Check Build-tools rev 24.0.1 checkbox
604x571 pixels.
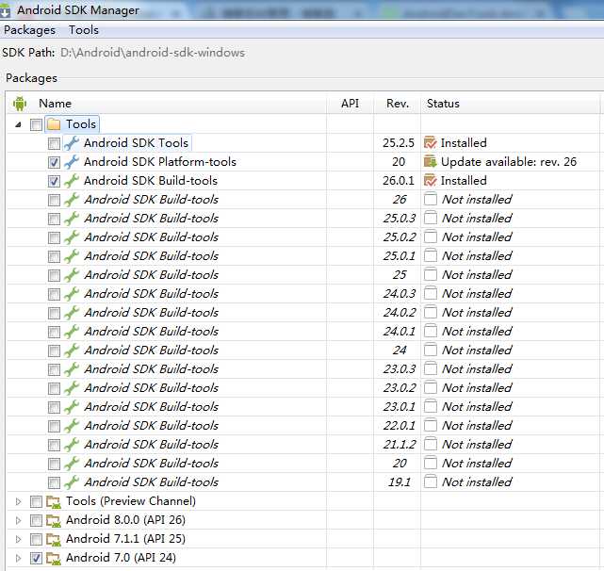(54, 332)
